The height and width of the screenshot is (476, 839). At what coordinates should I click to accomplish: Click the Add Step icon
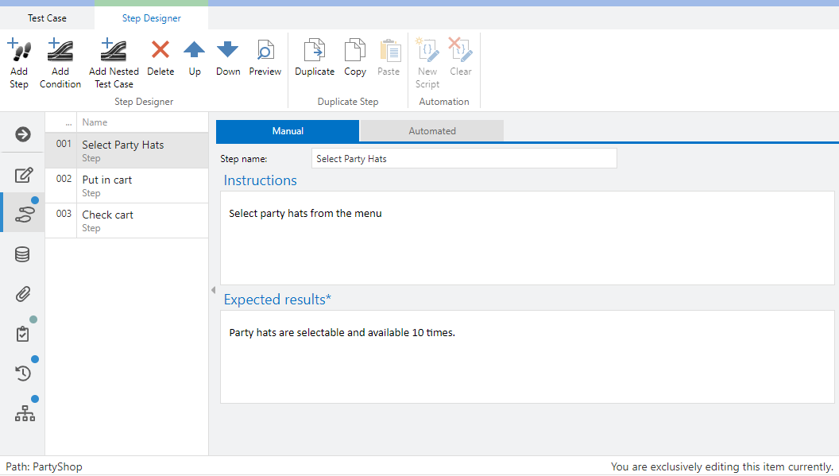(19, 52)
